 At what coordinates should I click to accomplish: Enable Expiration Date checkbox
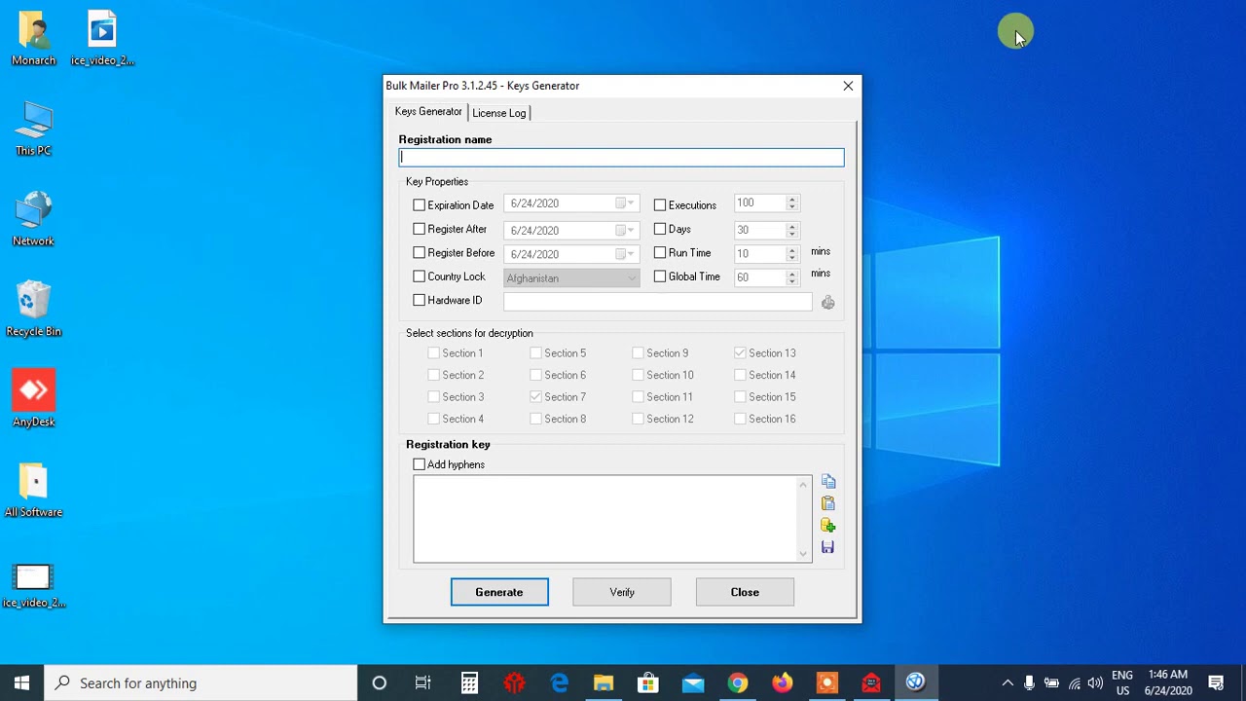click(420, 205)
